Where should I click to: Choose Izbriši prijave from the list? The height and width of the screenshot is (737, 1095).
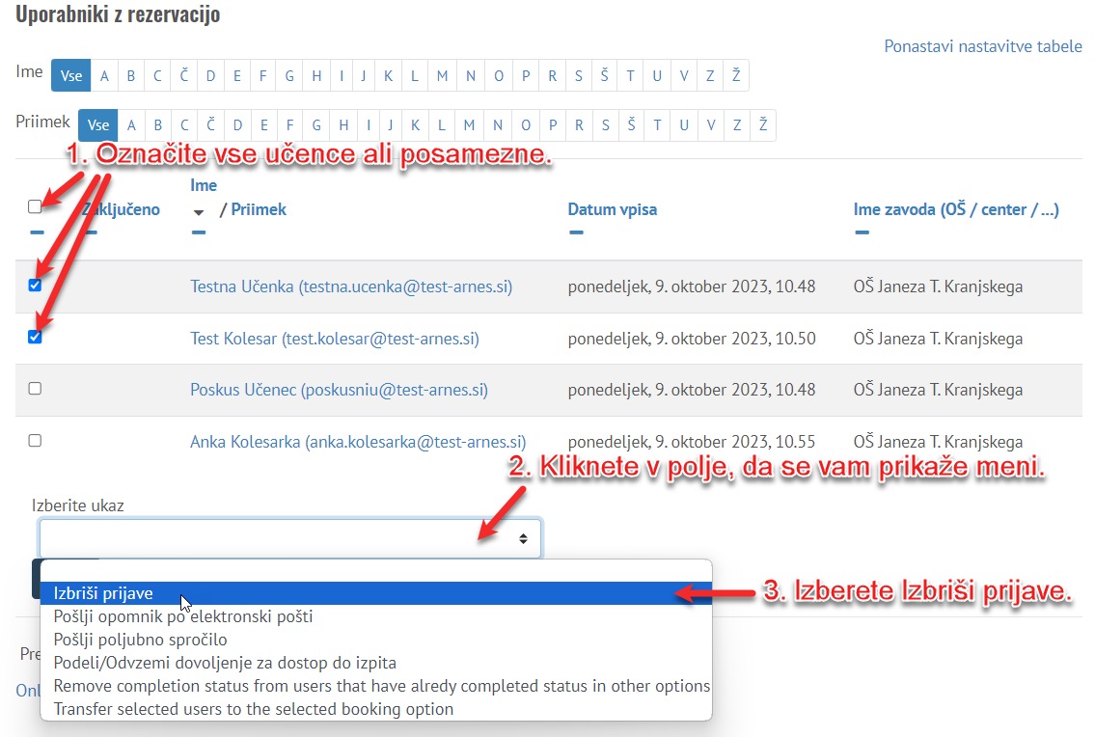tap(103, 593)
